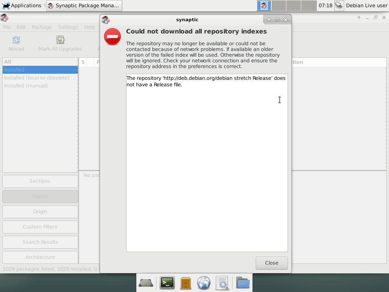Screen dimensions: 389x292
Task: Select the Origin filter button
Action: click(40, 211)
